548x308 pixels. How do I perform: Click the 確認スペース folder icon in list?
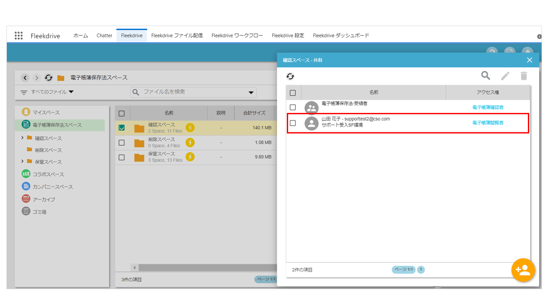139,128
